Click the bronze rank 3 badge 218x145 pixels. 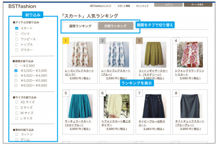pyautogui.click(x=139, y=41)
